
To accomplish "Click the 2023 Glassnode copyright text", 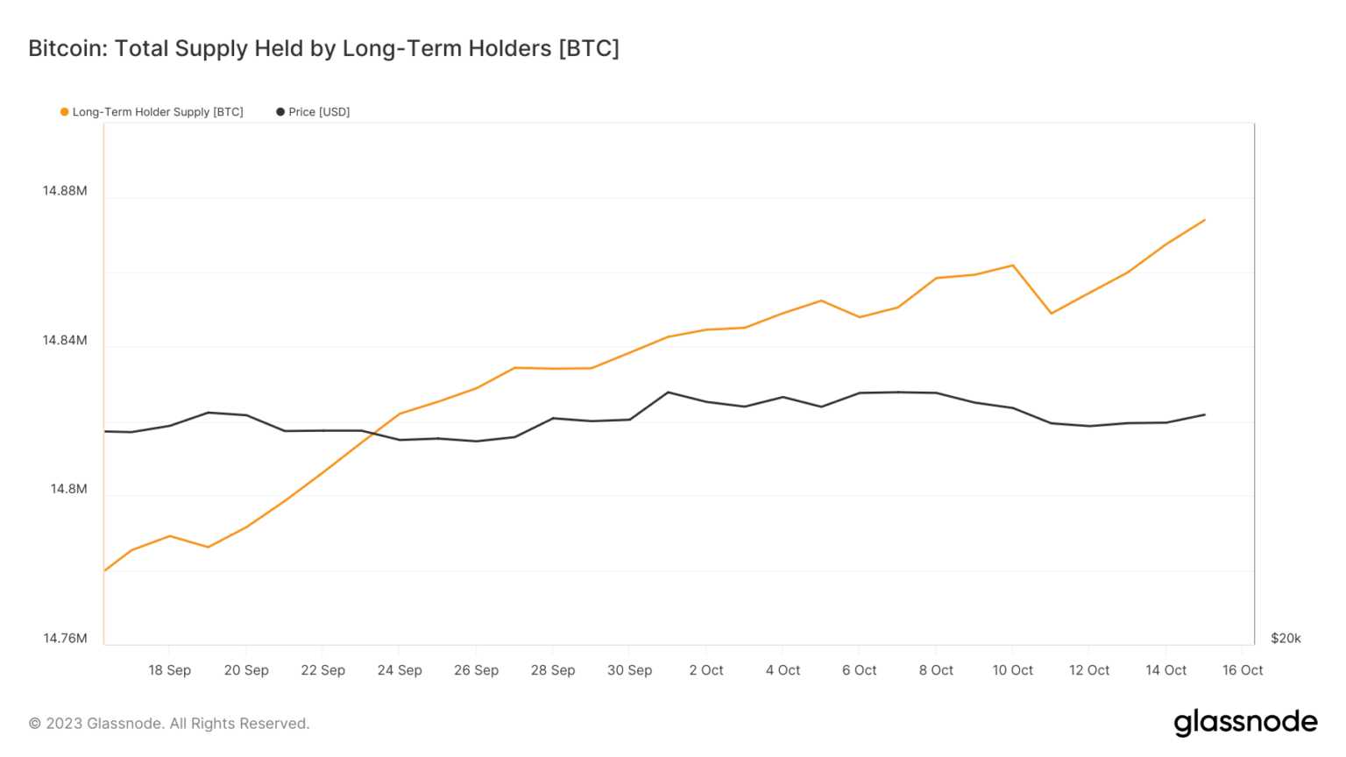I will (x=169, y=724).
